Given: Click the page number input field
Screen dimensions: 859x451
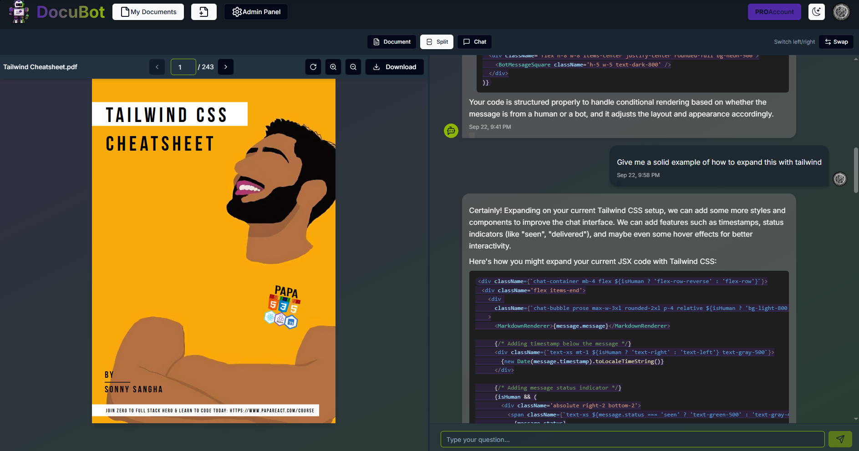Looking at the screenshot, I should [183, 67].
